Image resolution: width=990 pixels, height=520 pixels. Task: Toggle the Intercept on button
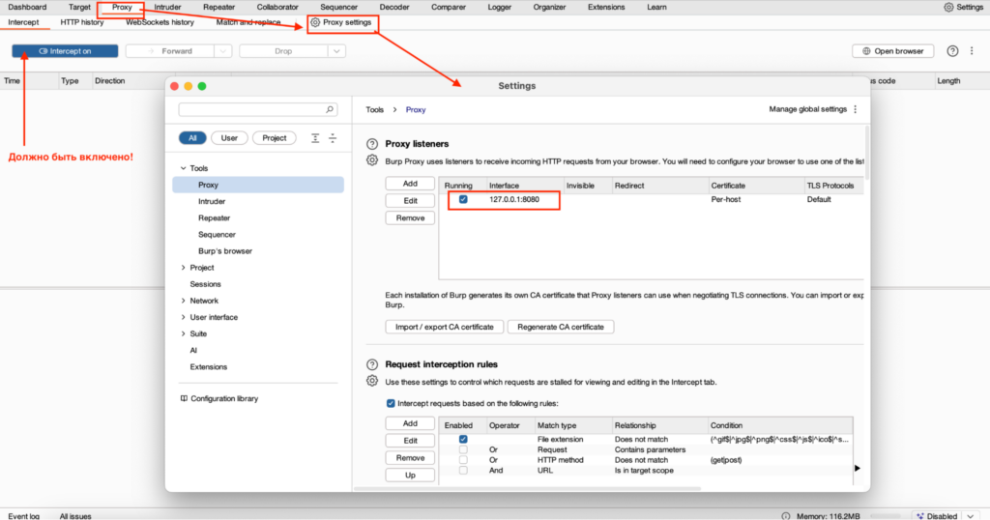[65, 51]
